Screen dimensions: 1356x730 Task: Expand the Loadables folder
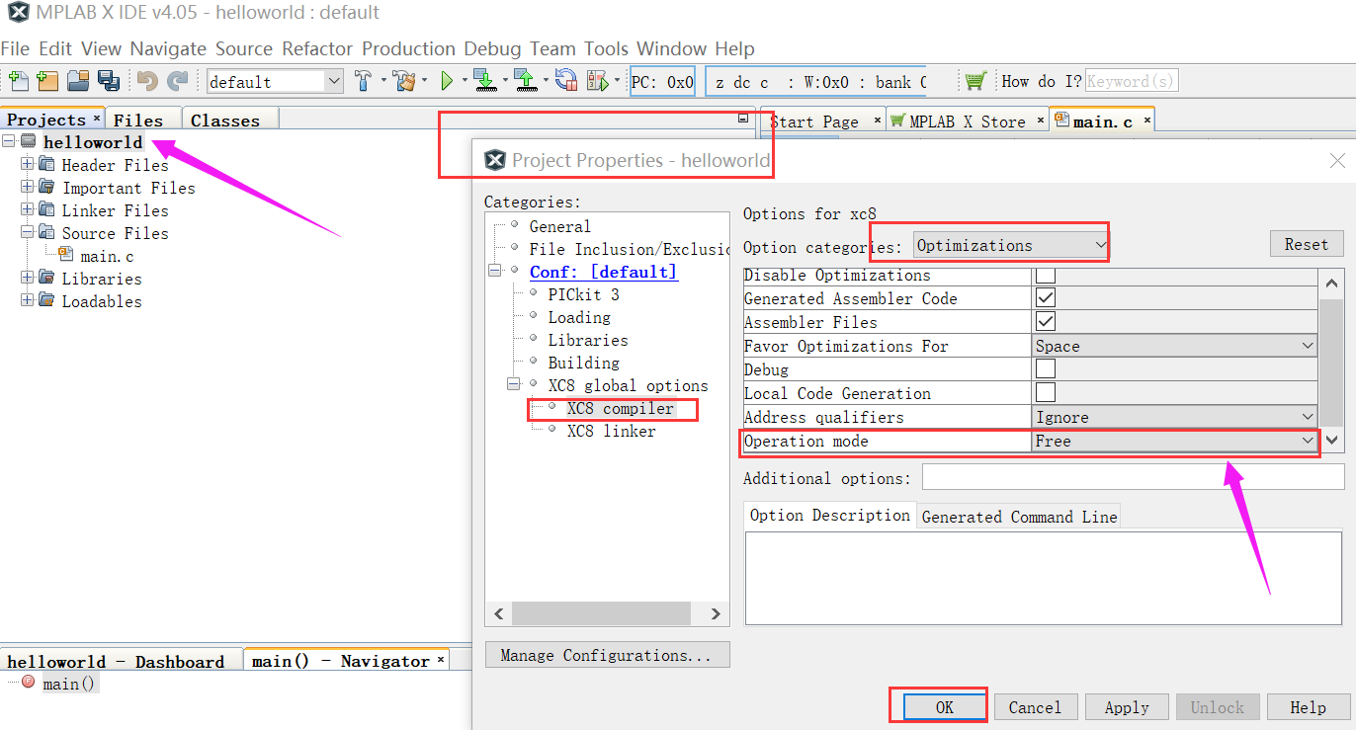coord(27,300)
